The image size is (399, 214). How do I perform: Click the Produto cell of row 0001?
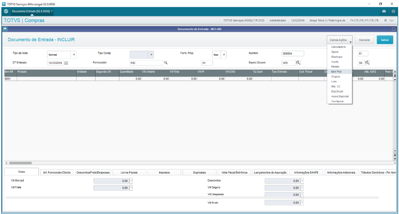coord(47,79)
